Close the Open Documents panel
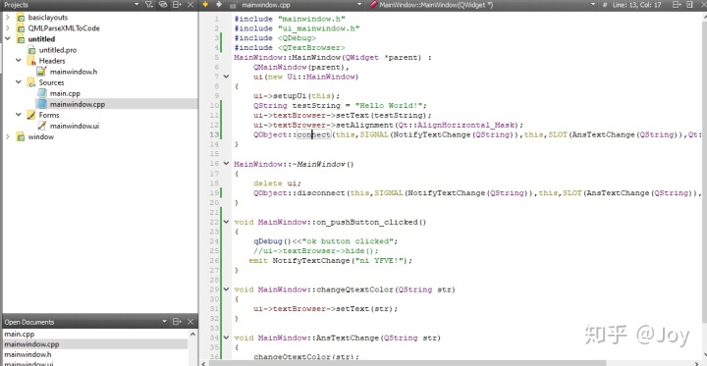The image size is (707, 366). point(190,322)
